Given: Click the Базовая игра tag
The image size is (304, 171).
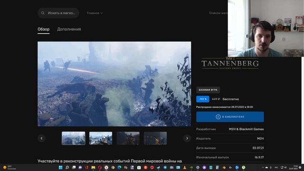Looking at the screenshot, I should (208, 90).
